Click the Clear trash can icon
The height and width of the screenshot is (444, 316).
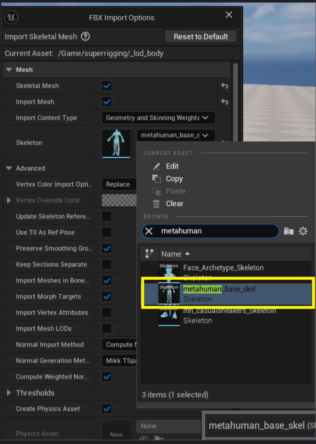(x=156, y=204)
